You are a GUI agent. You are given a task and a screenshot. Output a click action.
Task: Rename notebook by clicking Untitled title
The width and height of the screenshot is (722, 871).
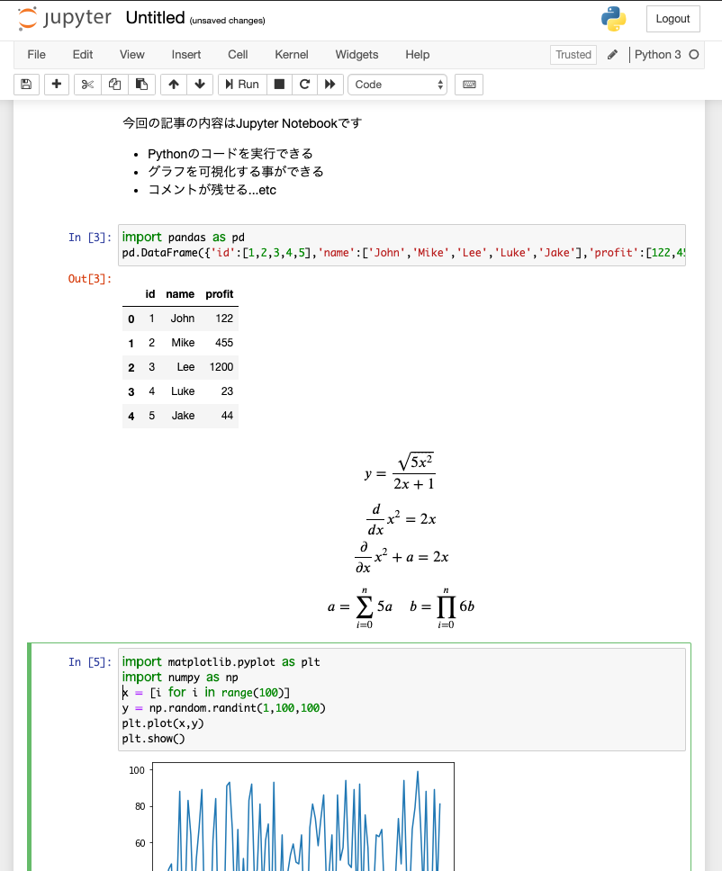pos(155,18)
